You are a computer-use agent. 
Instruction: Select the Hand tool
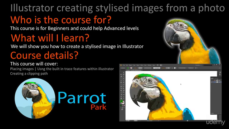121,98
